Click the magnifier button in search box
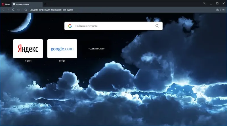 click(157, 26)
